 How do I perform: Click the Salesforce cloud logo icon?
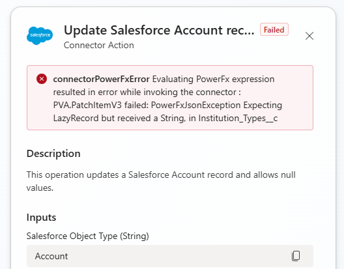(40, 36)
